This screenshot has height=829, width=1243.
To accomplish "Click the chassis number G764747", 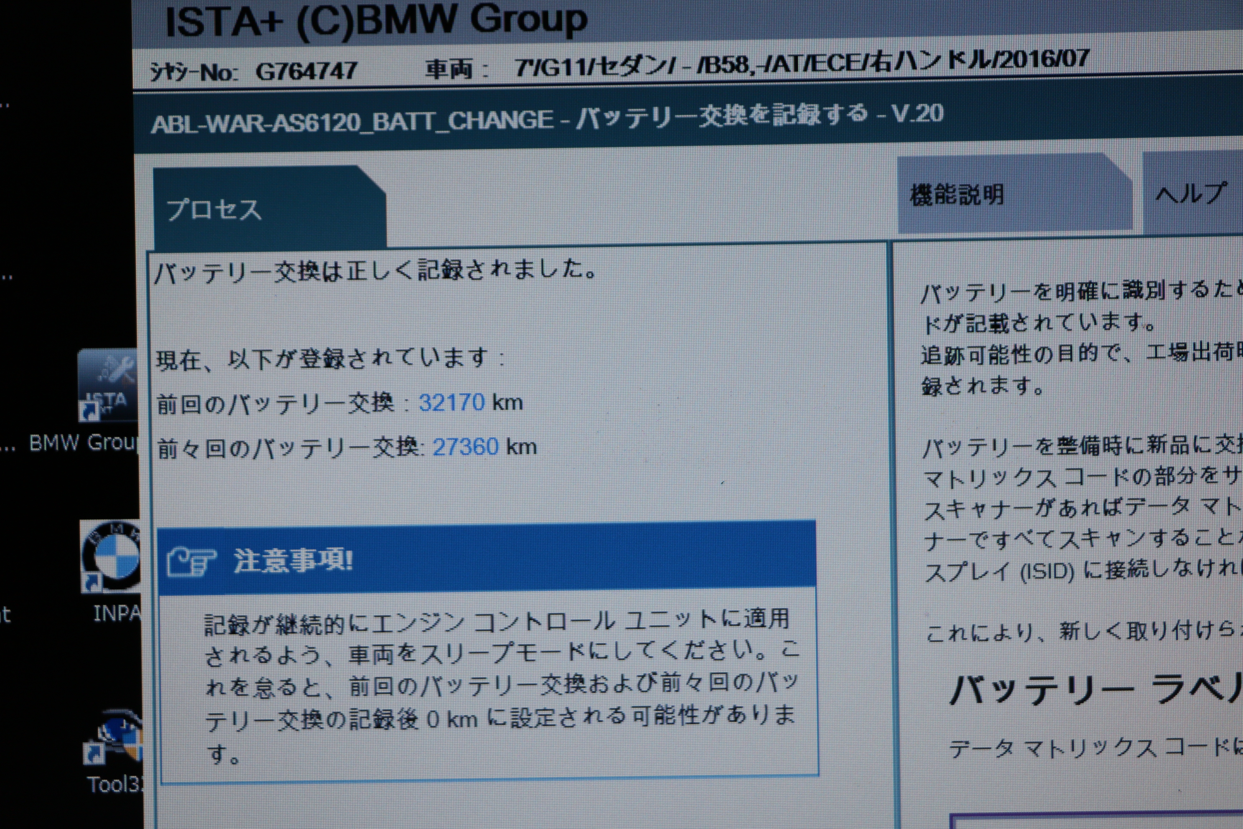I will point(307,70).
